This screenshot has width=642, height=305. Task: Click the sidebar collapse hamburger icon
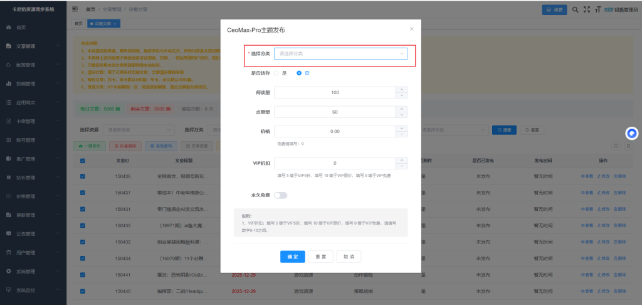(75, 9)
